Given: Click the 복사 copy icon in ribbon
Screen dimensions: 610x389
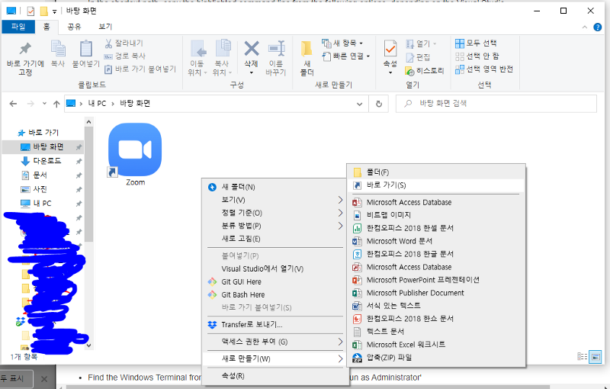Looking at the screenshot, I should pos(58,49).
